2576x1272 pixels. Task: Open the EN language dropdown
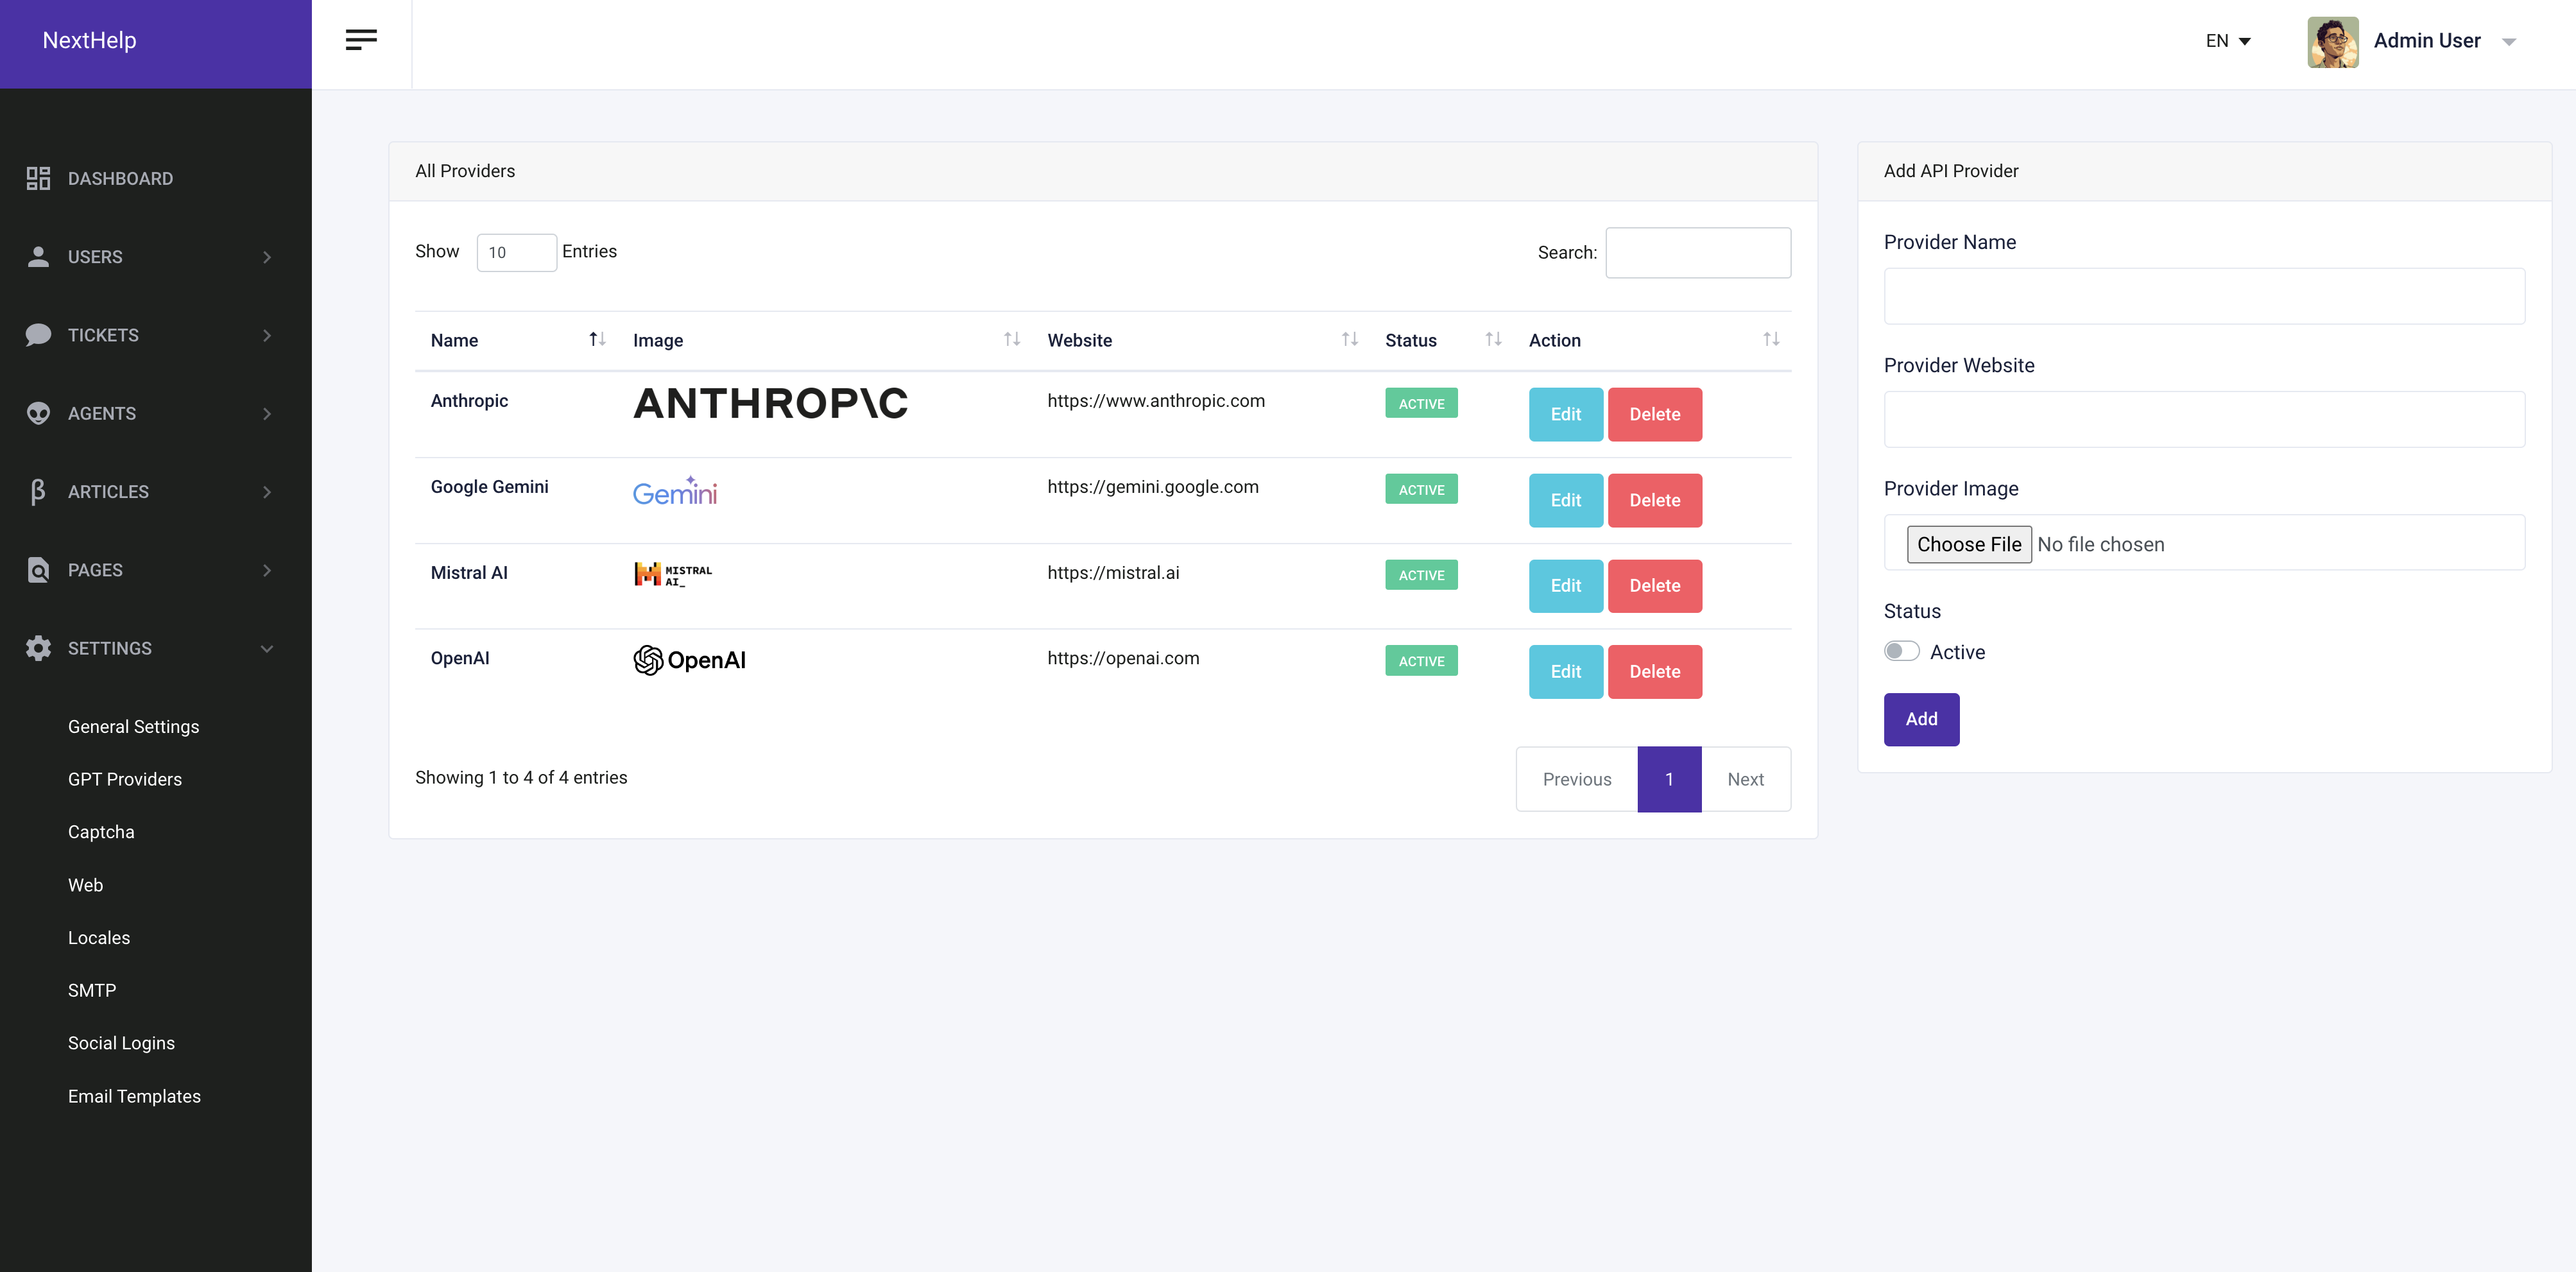pyautogui.click(x=2228, y=41)
